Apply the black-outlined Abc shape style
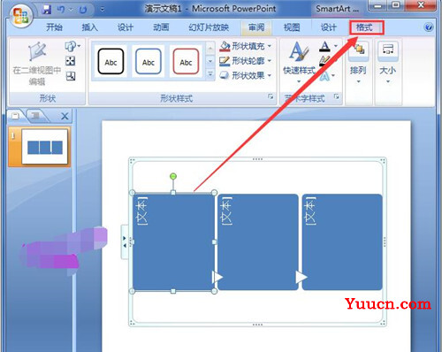This screenshot has width=442, height=352. click(x=110, y=61)
